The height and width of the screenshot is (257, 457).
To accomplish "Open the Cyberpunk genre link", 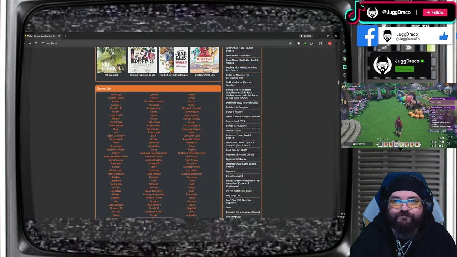I will click(x=154, y=163).
